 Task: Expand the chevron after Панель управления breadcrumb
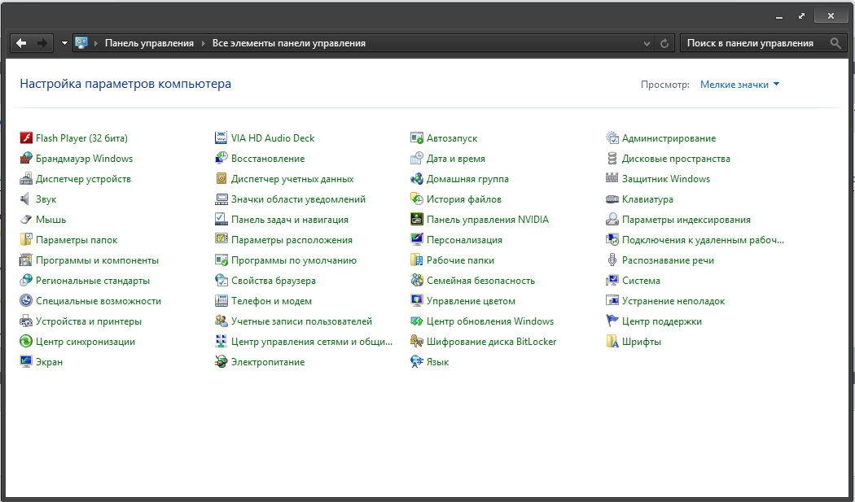(204, 43)
